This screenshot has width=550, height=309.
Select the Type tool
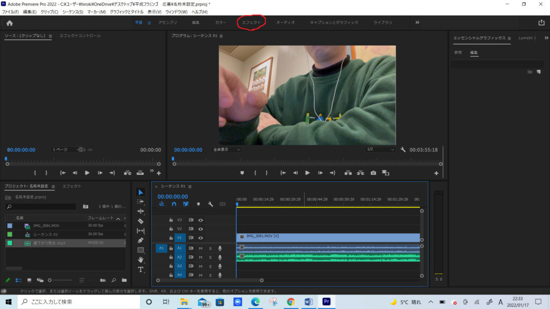[x=141, y=269]
